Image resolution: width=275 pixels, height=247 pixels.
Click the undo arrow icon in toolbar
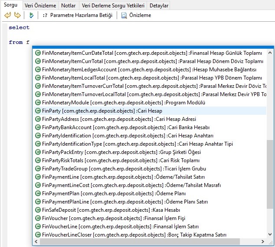pyautogui.click(x=7, y=15)
